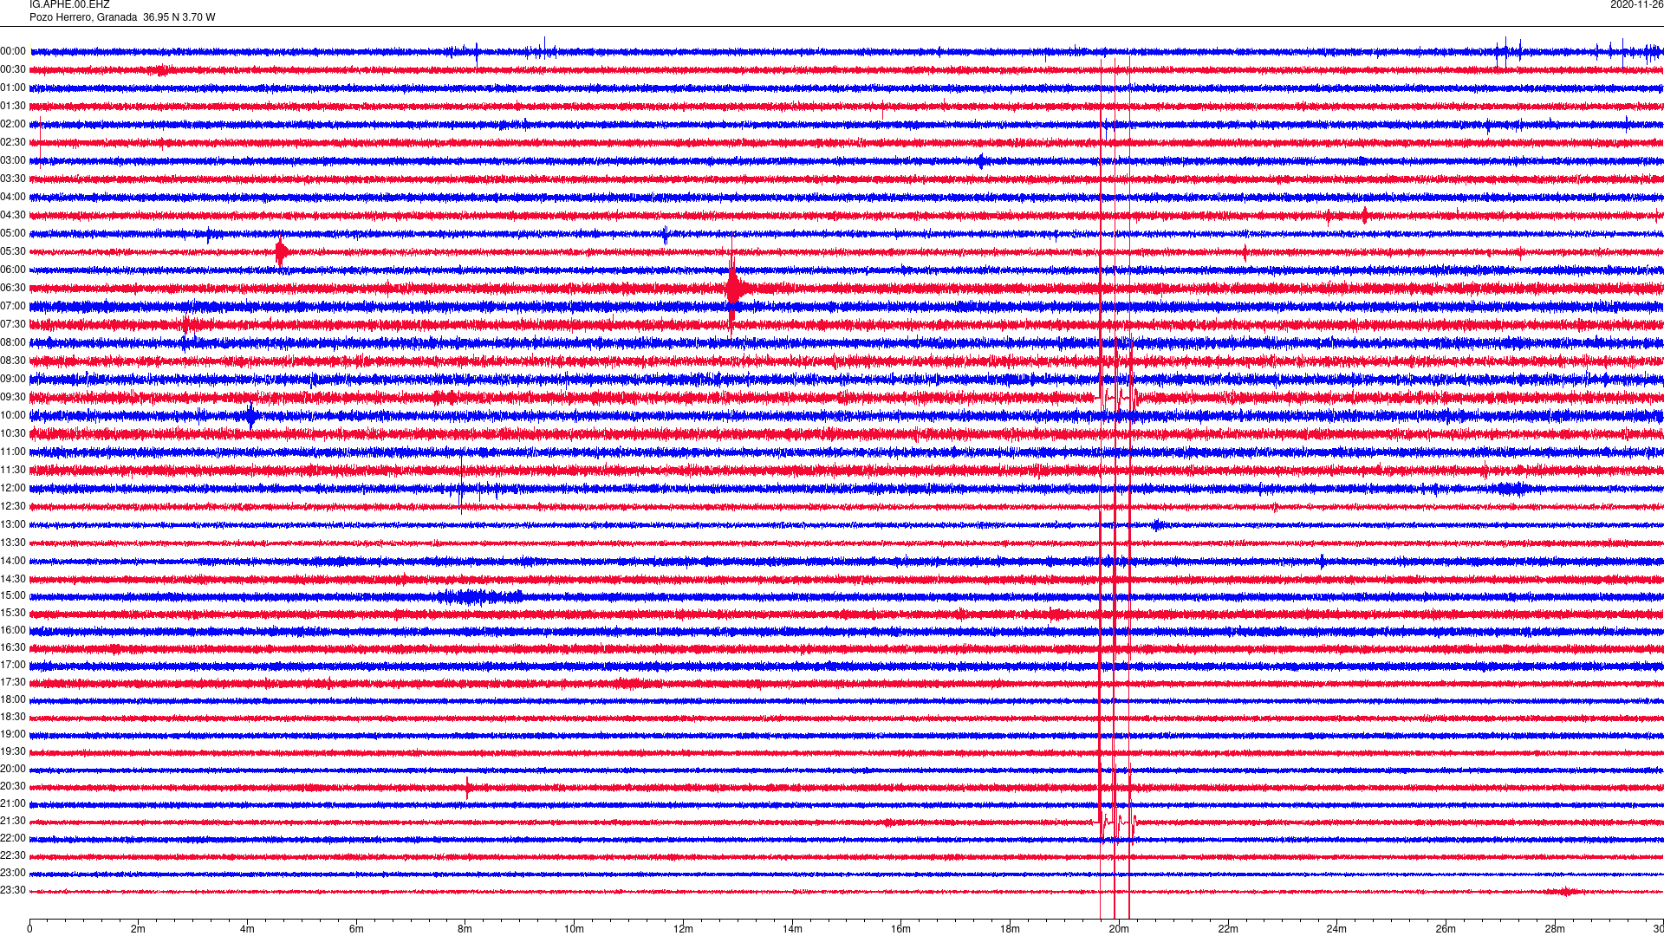
Task: Select the 16:00 trace time label
Action: [x=13, y=630]
